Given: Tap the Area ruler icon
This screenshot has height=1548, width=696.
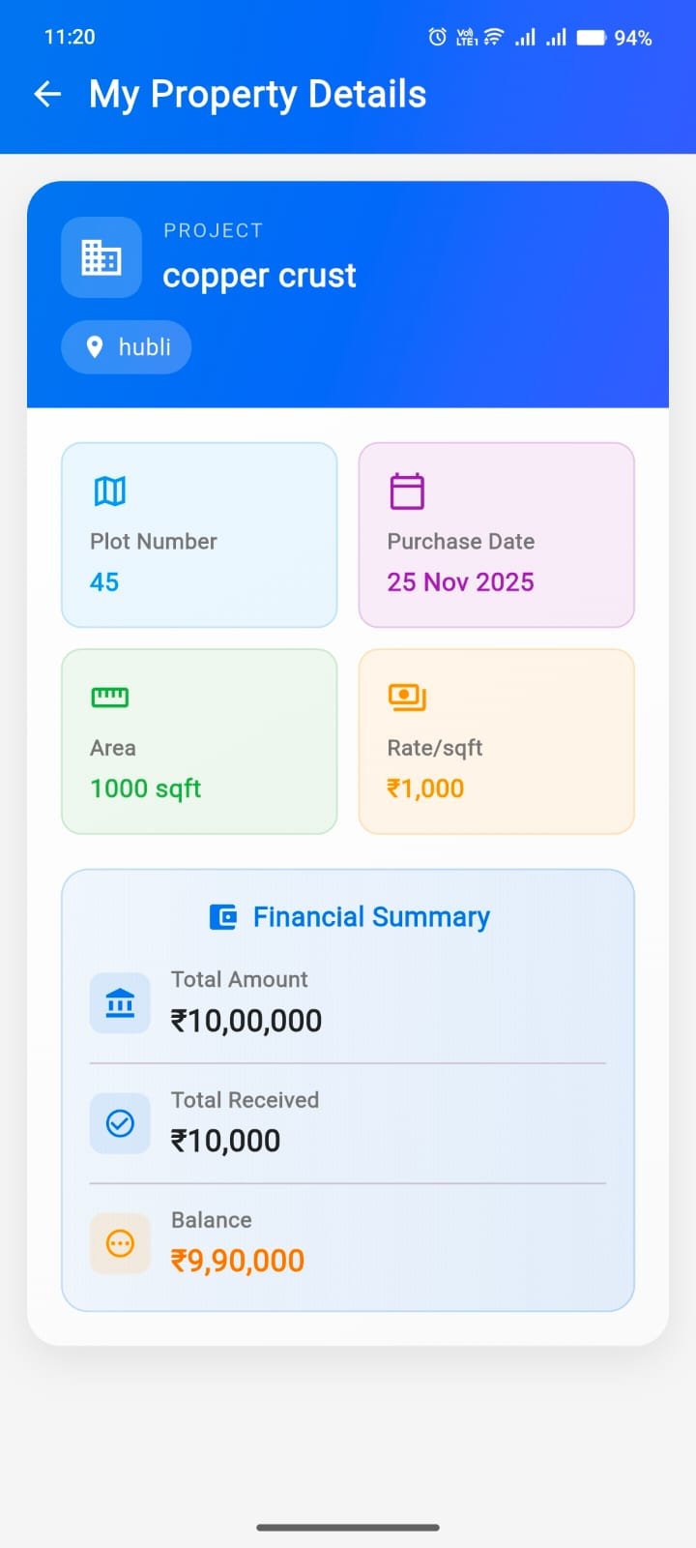Looking at the screenshot, I should (109, 697).
